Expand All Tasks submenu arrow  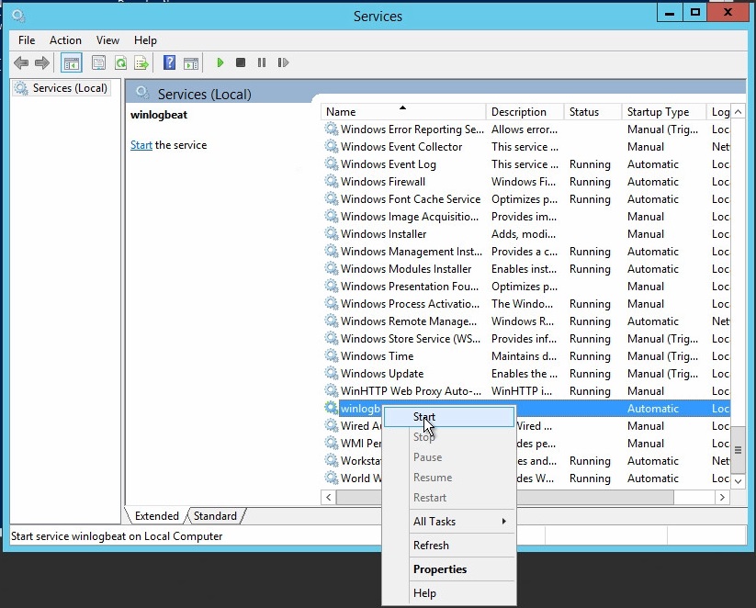(503, 522)
